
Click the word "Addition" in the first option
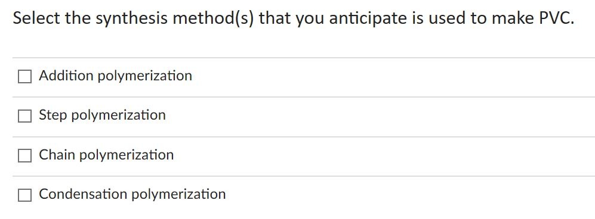pyautogui.click(x=66, y=76)
